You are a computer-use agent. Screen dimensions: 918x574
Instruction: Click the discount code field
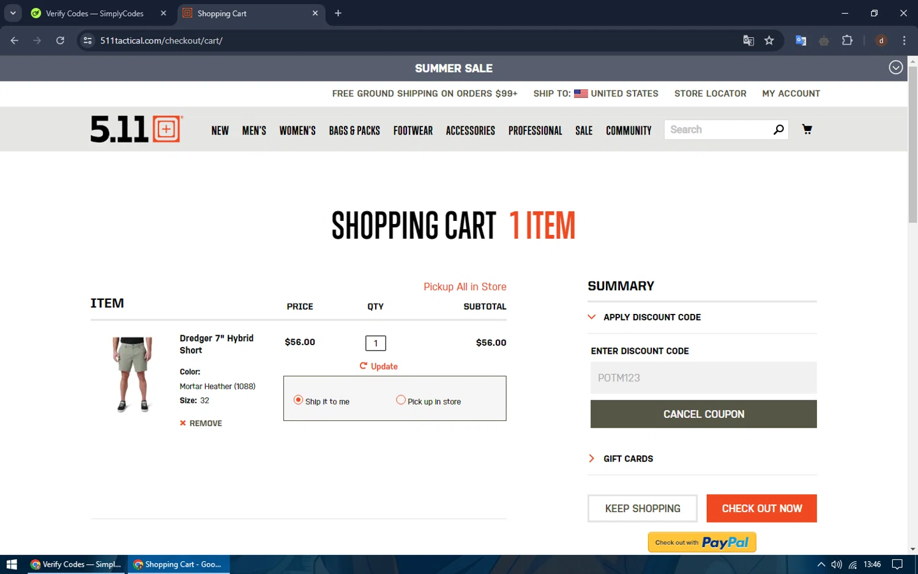[x=703, y=378]
